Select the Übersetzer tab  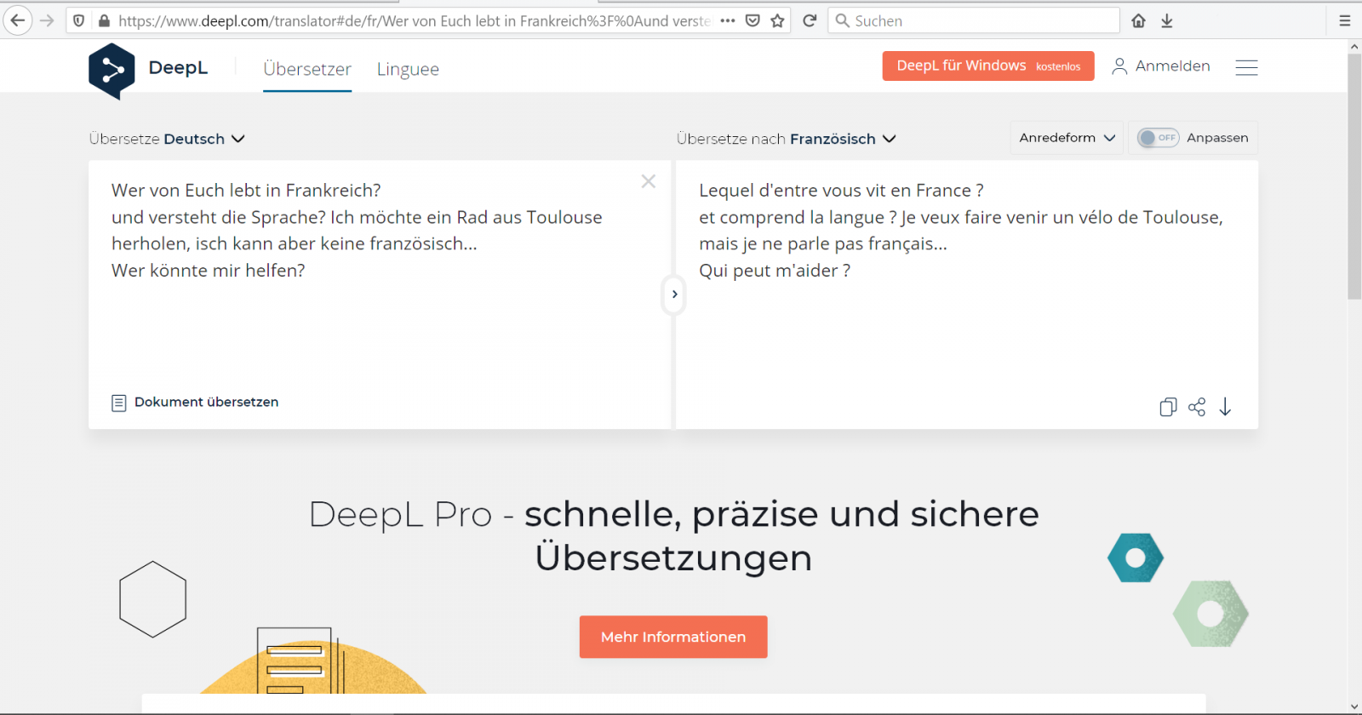pos(307,69)
